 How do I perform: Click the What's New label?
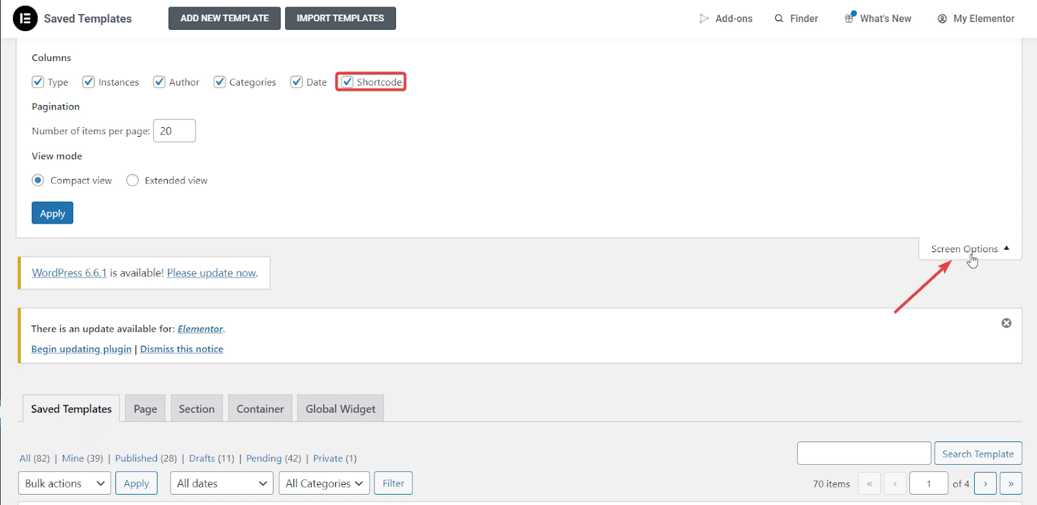click(885, 18)
